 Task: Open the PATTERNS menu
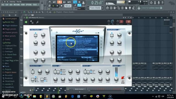17,5
